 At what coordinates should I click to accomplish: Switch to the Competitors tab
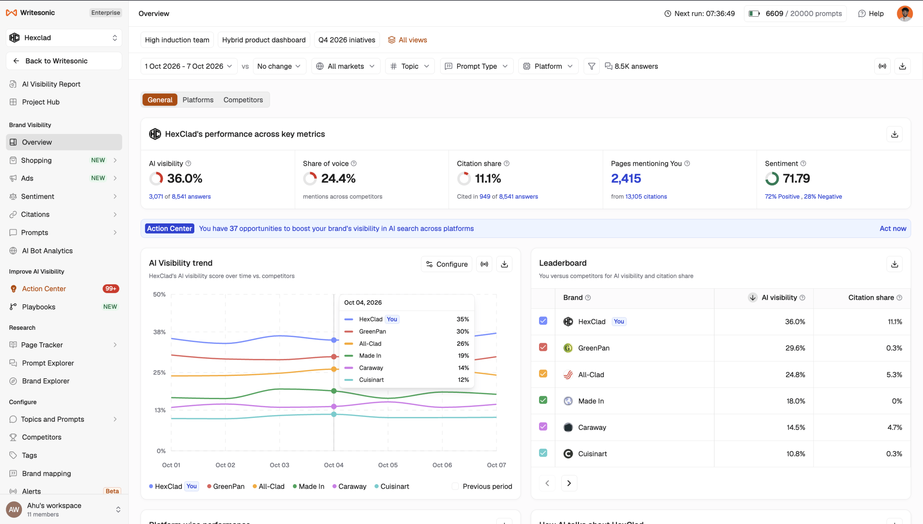pos(243,100)
